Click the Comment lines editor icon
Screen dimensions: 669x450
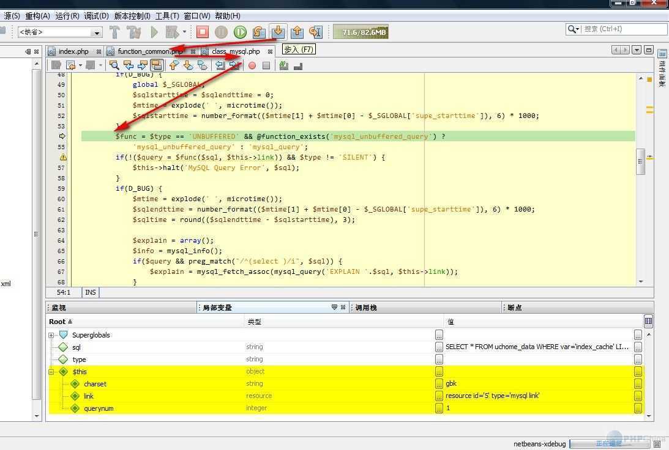coord(284,65)
